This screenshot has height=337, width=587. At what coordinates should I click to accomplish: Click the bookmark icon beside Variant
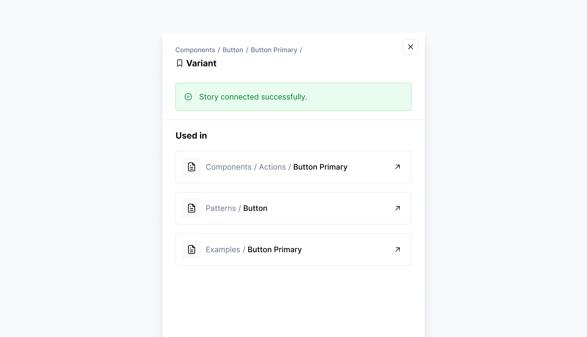(x=179, y=63)
